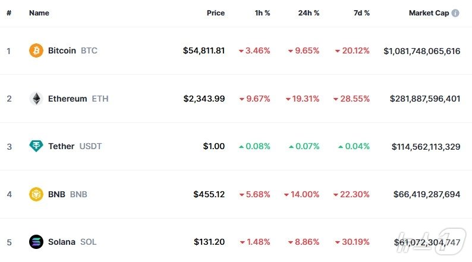Sort by the 7d % column header
472x262 pixels.
coord(361,13)
